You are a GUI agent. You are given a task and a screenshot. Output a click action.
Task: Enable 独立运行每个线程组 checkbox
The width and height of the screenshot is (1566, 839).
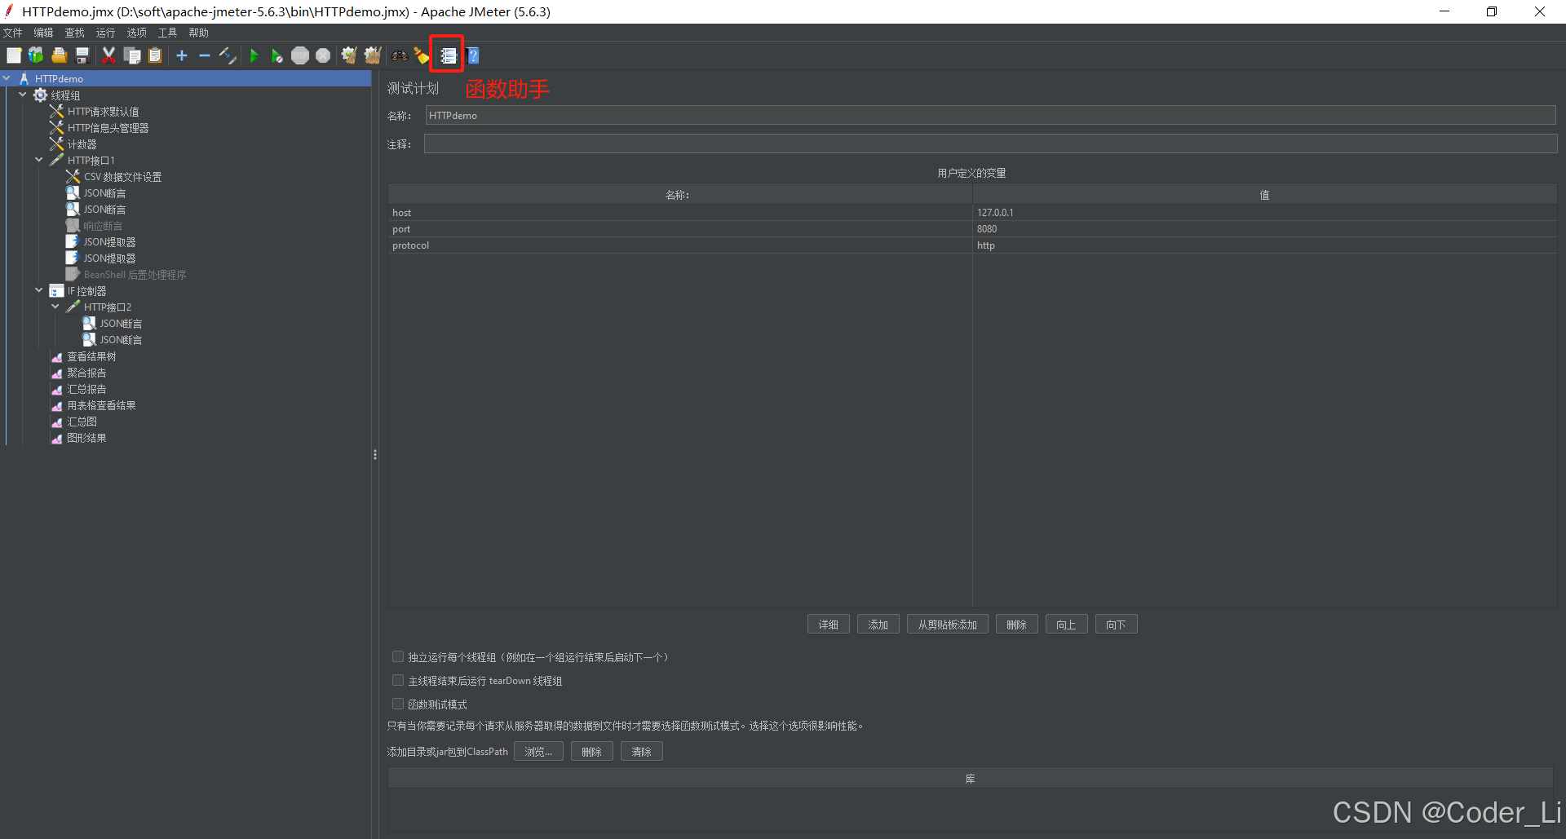coord(398,656)
